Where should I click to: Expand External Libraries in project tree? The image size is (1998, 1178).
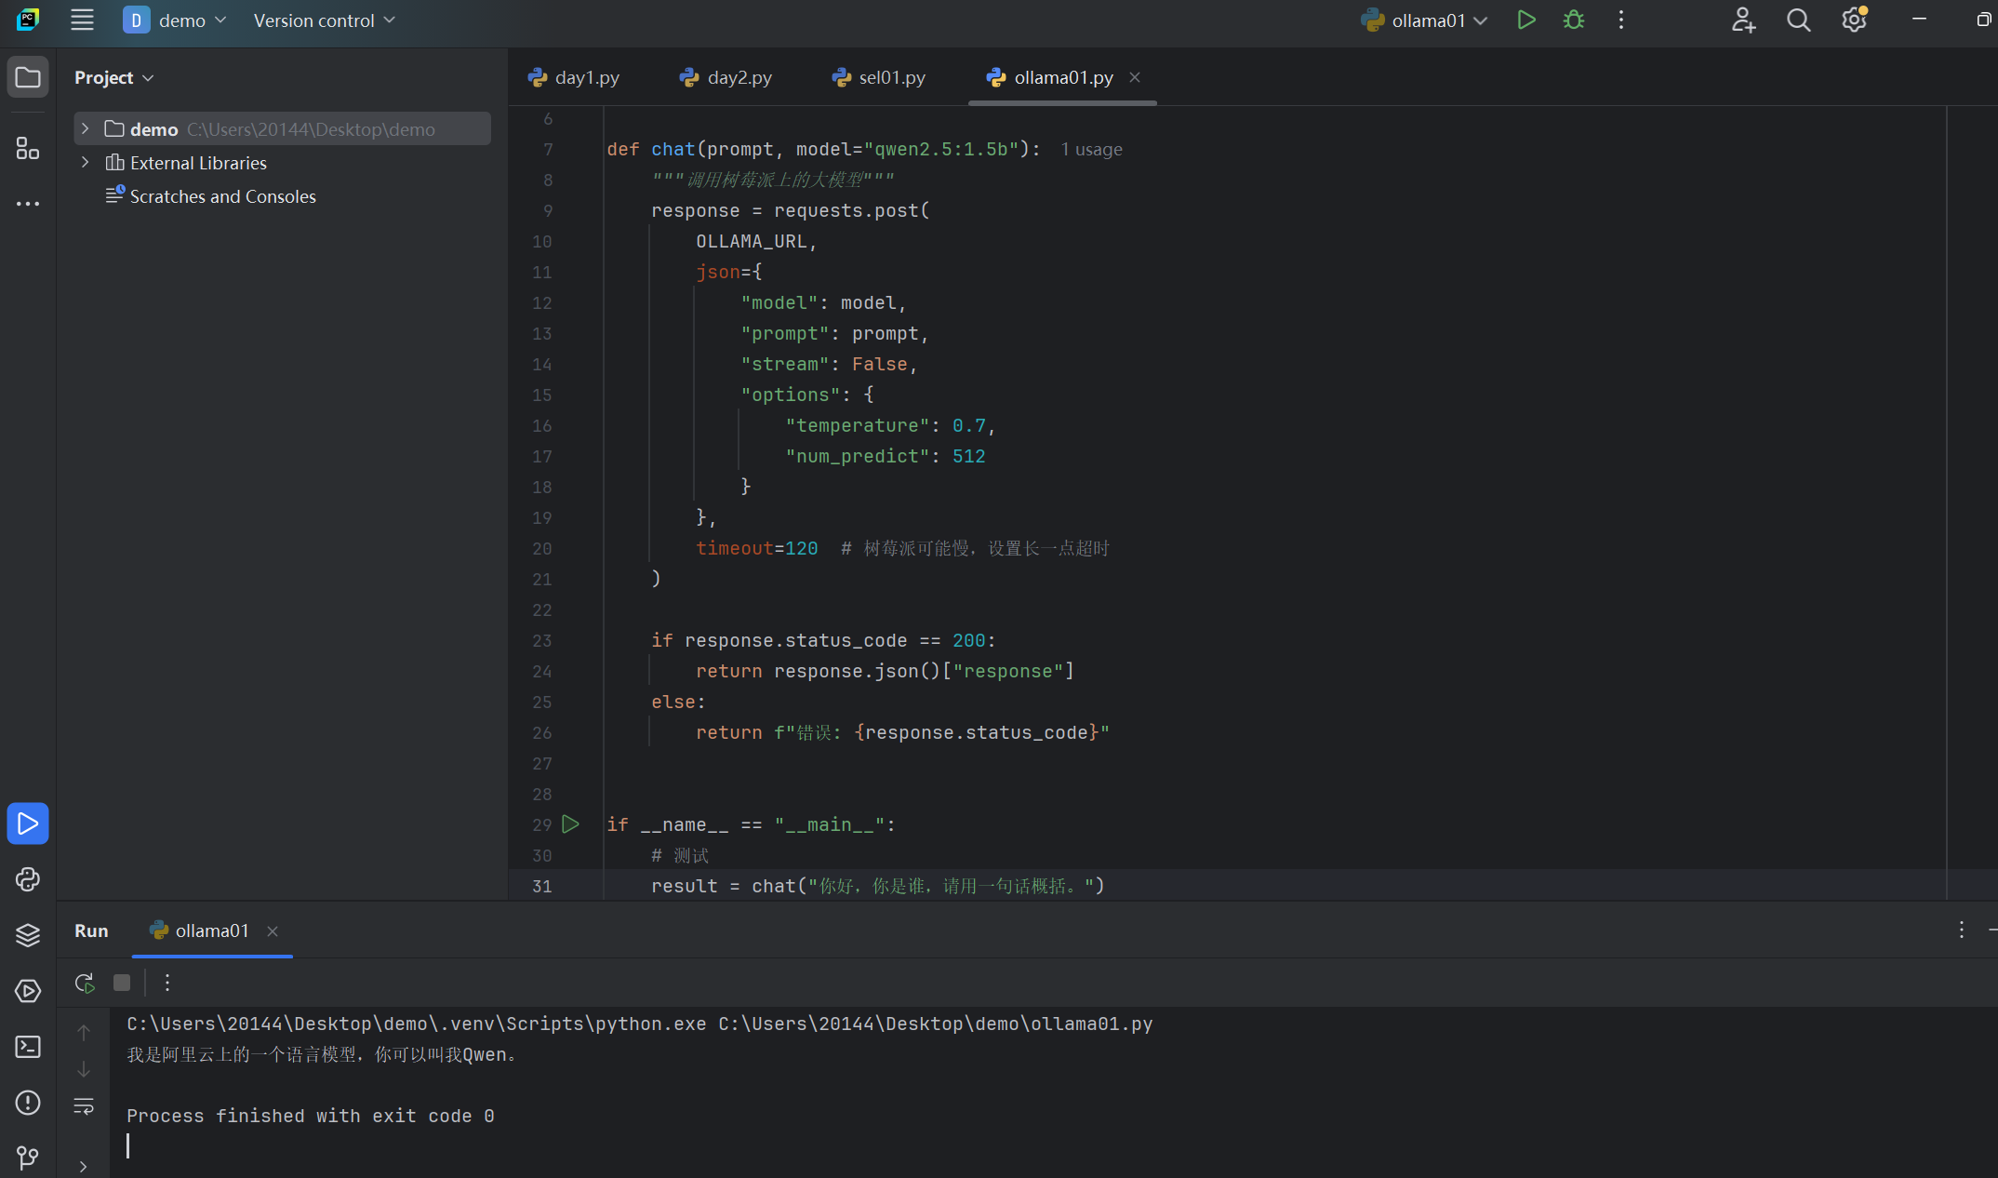(x=86, y=162)
